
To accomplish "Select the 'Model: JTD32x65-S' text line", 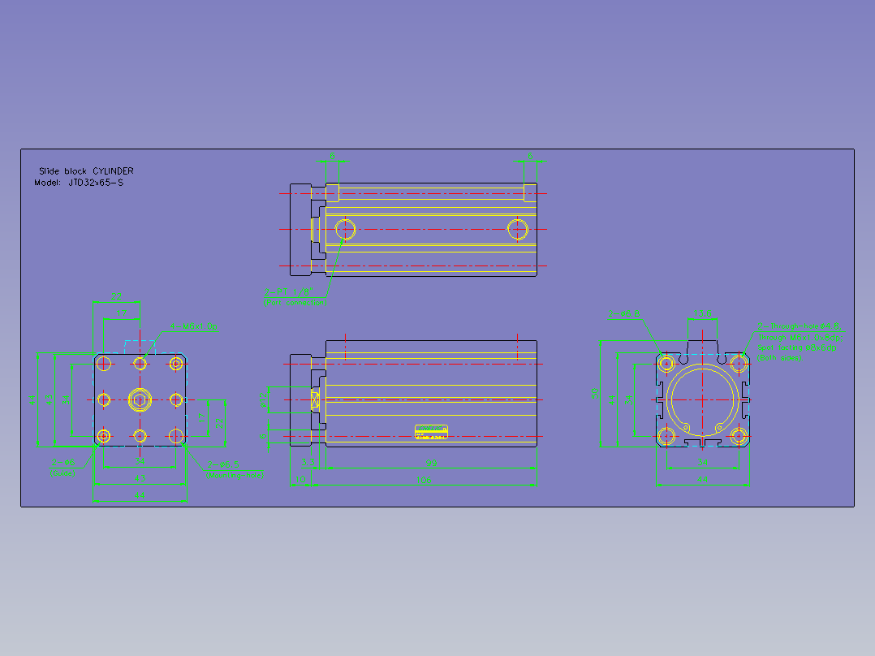I will click(79, 183).
